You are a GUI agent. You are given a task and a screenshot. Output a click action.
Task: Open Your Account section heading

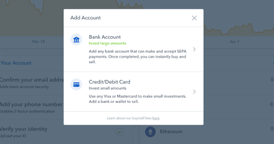point(16,63)
